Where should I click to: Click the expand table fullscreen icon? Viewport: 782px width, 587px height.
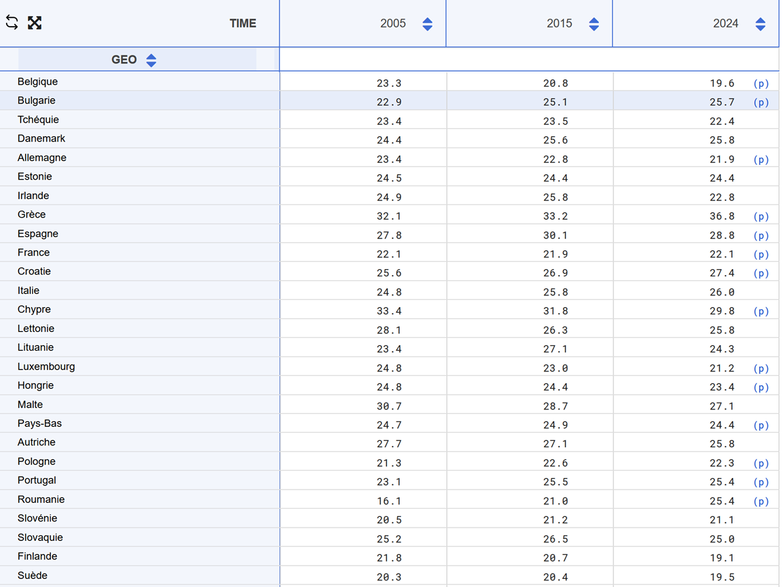click(35, 23)
